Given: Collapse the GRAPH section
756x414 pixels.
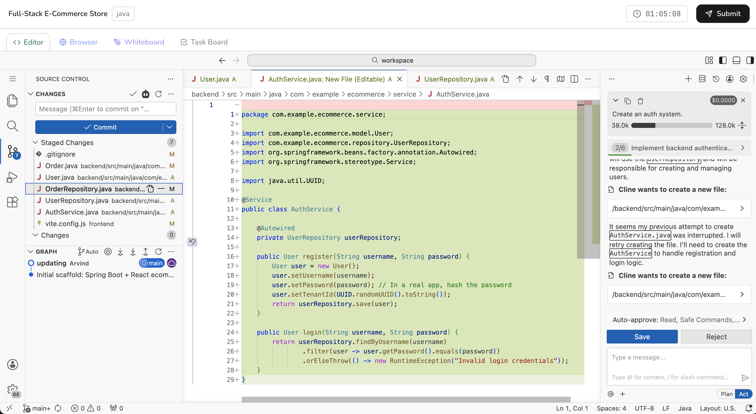Looking at the screenshot, I should [x=31, y=252].
